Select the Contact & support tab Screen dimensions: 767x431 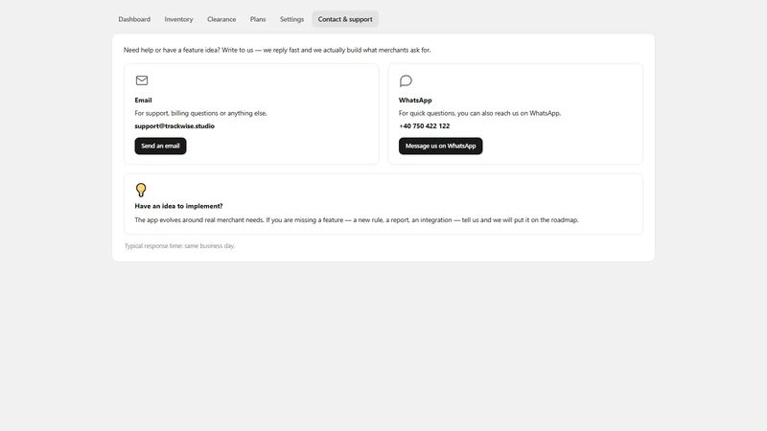(x=345, y=19)
